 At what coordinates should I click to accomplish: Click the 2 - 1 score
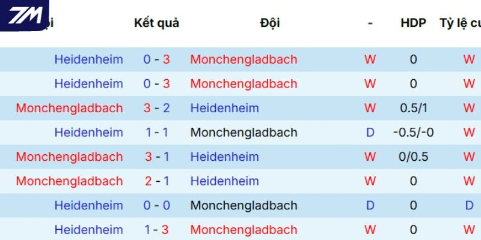pyautogui.click(x=156, y=181)
